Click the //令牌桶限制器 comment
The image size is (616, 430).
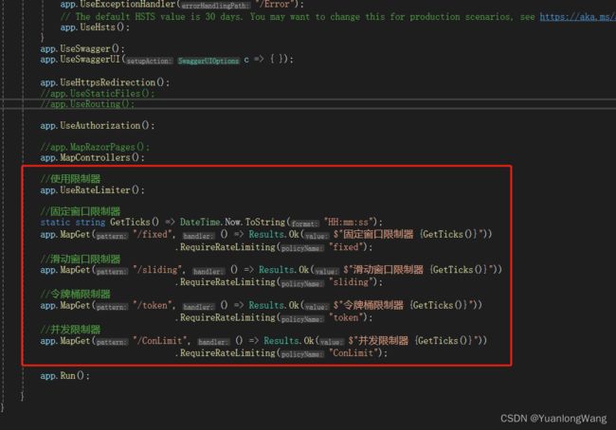pos(75,295)
